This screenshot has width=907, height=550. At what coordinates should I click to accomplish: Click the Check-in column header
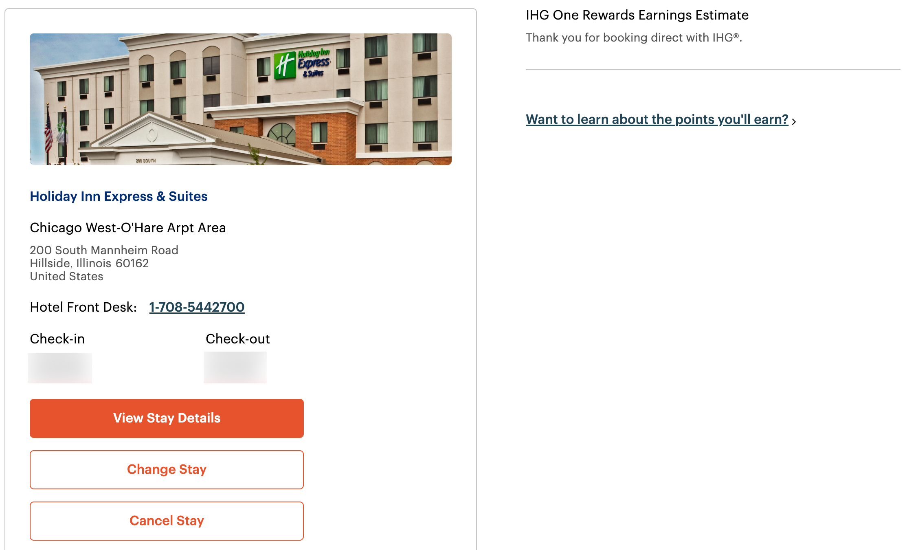click(x=57, y=339)
